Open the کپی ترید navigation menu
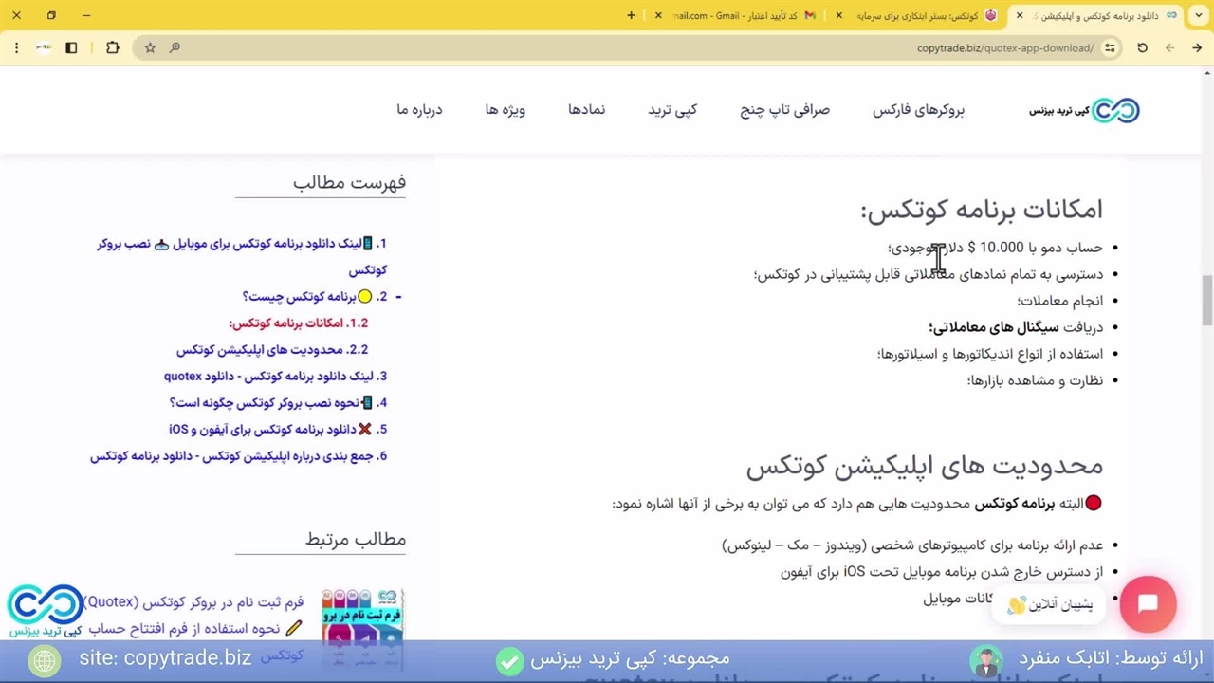Image resolution: width=1214 pixels, height=683 pixels. (x=672, y=110)
